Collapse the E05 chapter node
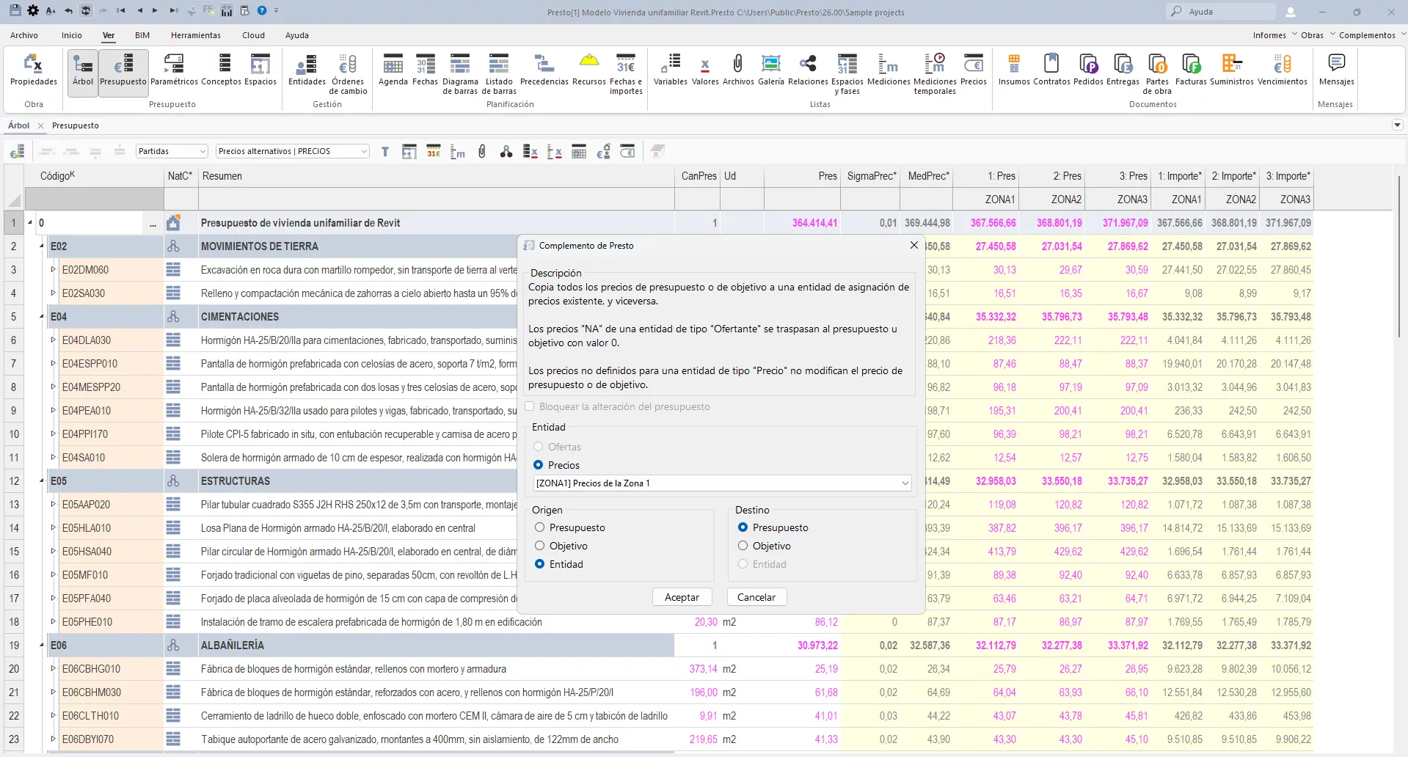Image resolution: width=1408 pixels, height=757 pixels. (x=42, y=481)
